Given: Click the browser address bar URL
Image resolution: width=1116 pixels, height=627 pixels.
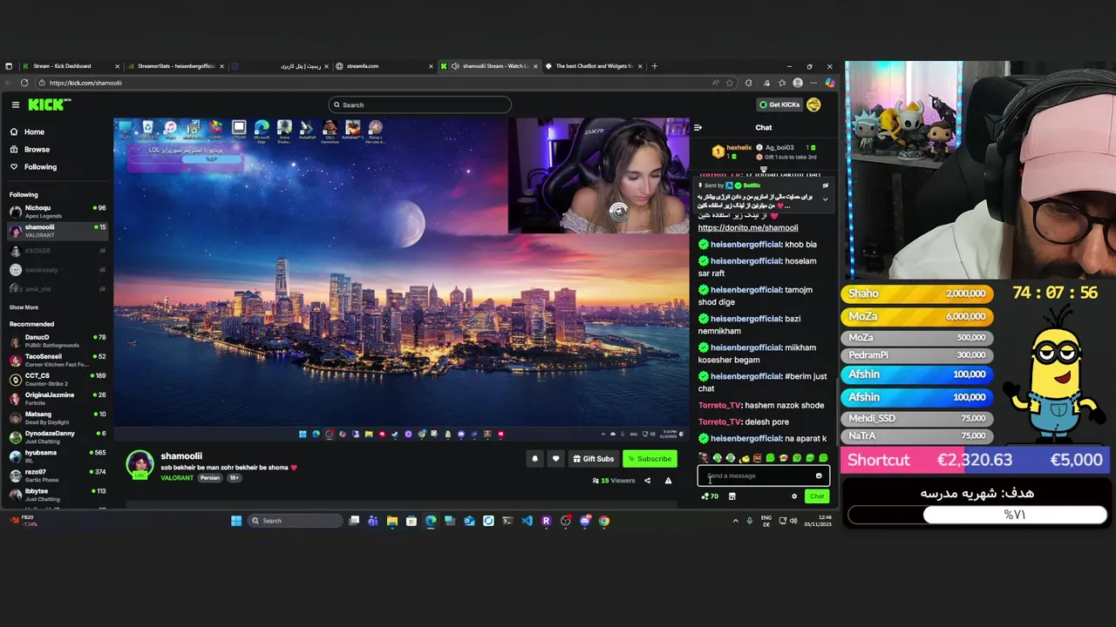Looking at the screenshot, I should pos(85,83).
